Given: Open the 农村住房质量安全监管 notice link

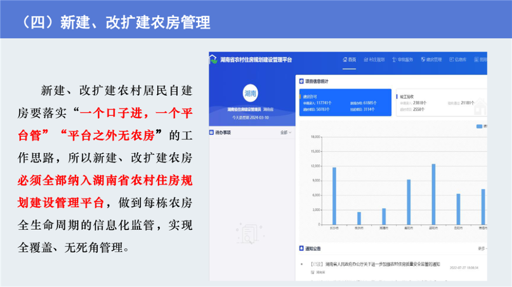Looking at the screenshot, I should [x=375, y=264].
